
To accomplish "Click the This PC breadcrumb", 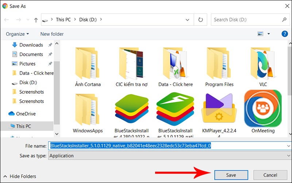I will click(63, 20).
